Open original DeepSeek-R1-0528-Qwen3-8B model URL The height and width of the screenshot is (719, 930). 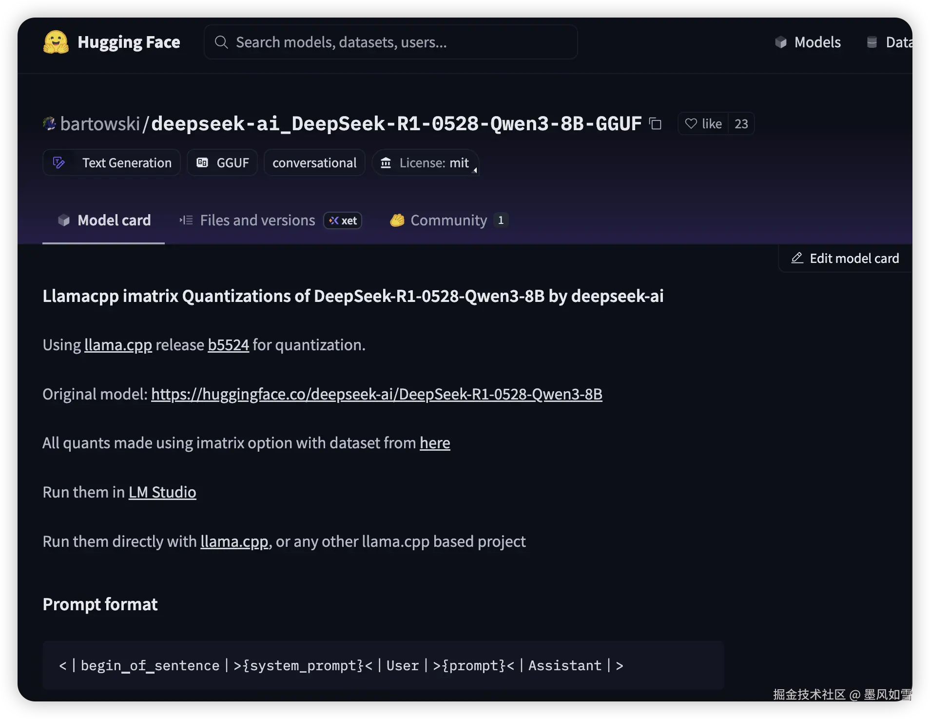point(376,394)
